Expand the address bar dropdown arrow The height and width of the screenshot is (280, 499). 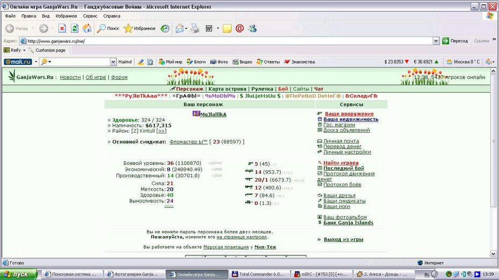[x=436, y=41]
